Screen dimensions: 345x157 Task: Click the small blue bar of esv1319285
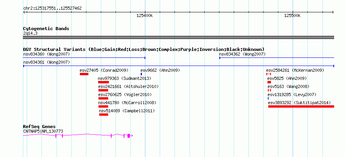(x=268, y=98)
